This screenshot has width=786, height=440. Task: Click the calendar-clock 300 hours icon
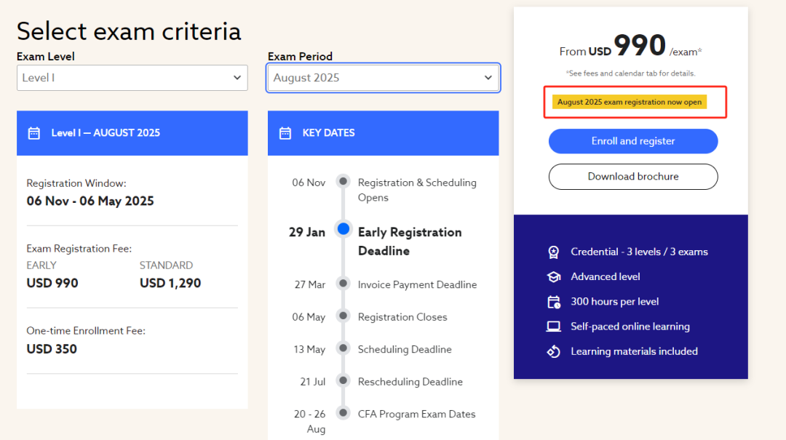(x=554, y=302)
